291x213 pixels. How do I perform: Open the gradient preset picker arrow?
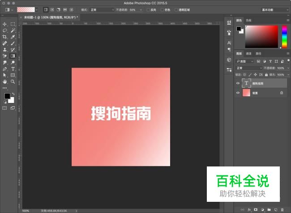click(x=37, y=10)
